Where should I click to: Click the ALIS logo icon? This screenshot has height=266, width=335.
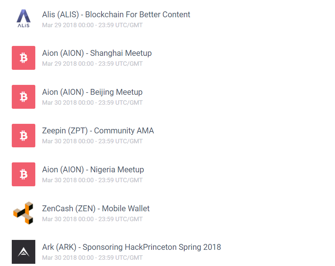[24, 19]
